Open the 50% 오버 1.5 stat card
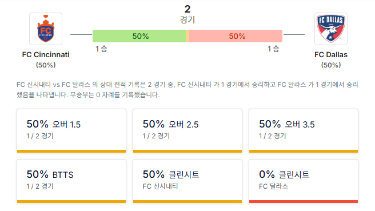This screenshot has height=211, width=375. click(x=71, y=130)
